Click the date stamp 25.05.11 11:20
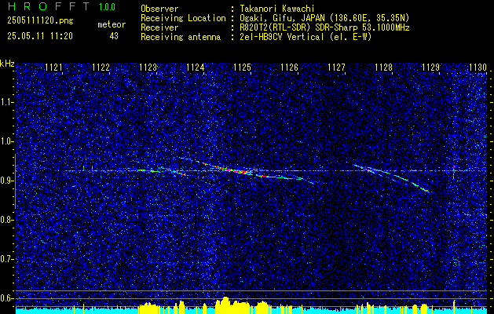The width and height of the screenshot is (494, 314). tap(40, 36)
